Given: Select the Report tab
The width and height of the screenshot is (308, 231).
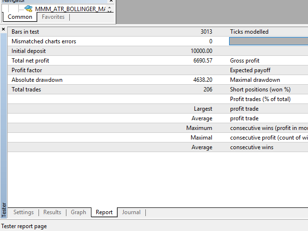Looking at the screenshot, I should [x=104, y=212].
